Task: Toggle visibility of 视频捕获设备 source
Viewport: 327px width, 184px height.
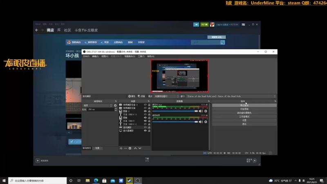Action: pyautogui.click(x=145, y=108)
